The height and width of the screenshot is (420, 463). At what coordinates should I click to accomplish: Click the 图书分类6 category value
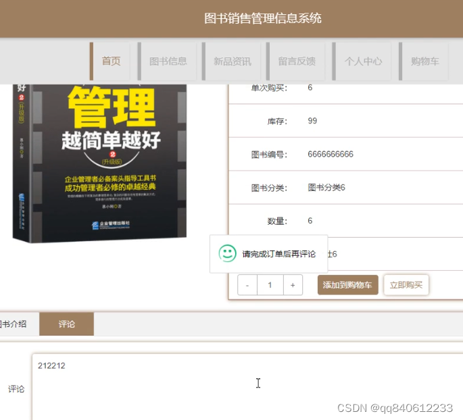(x=326, y=188)
